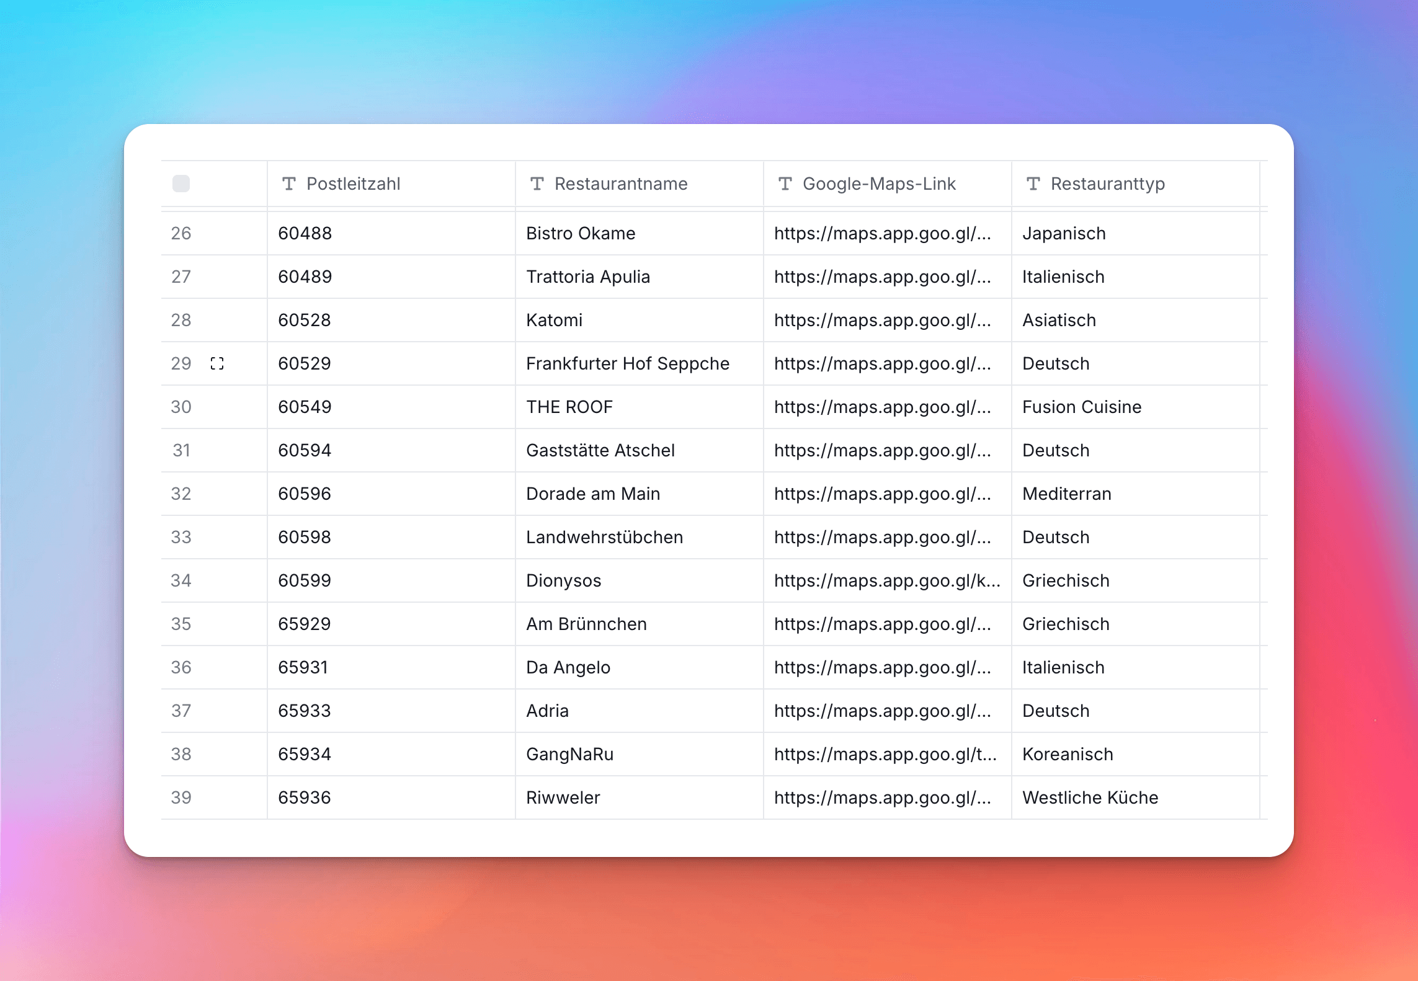Select the 'Westliche Küche' type cell

click(1136, 797)
